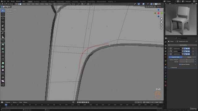Expand the Advanced subdivision panel

click(x=174, y=68)
